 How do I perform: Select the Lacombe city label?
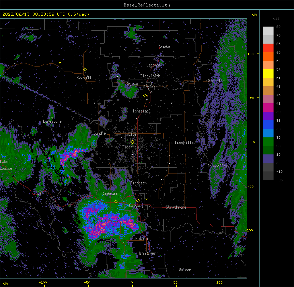click(x=153, y=65)
